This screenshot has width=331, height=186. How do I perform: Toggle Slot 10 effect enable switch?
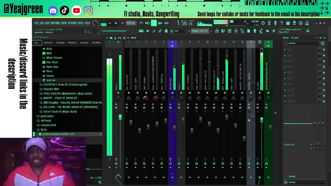tap(324, 102)
